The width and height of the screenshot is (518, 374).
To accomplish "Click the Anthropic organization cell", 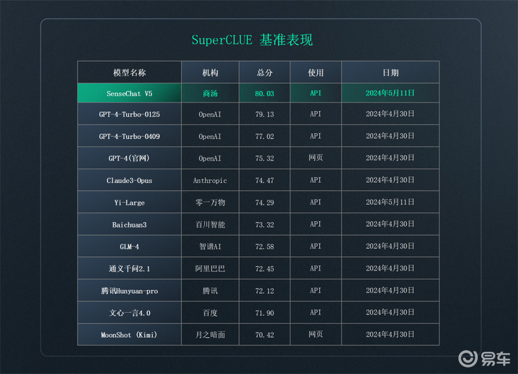I will 210,180.
